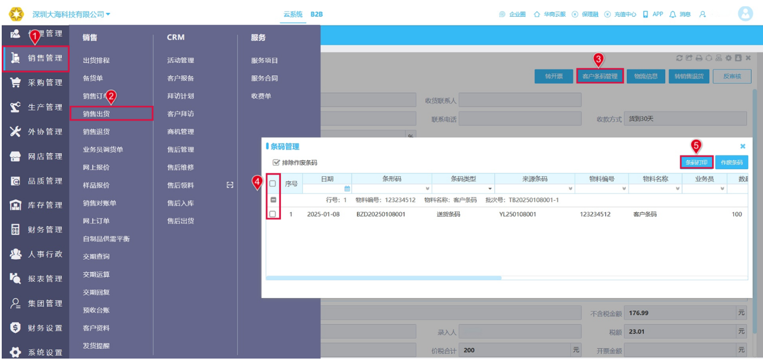Open 服务合同 in the service menu
The image size is (763, 362).
264,78
